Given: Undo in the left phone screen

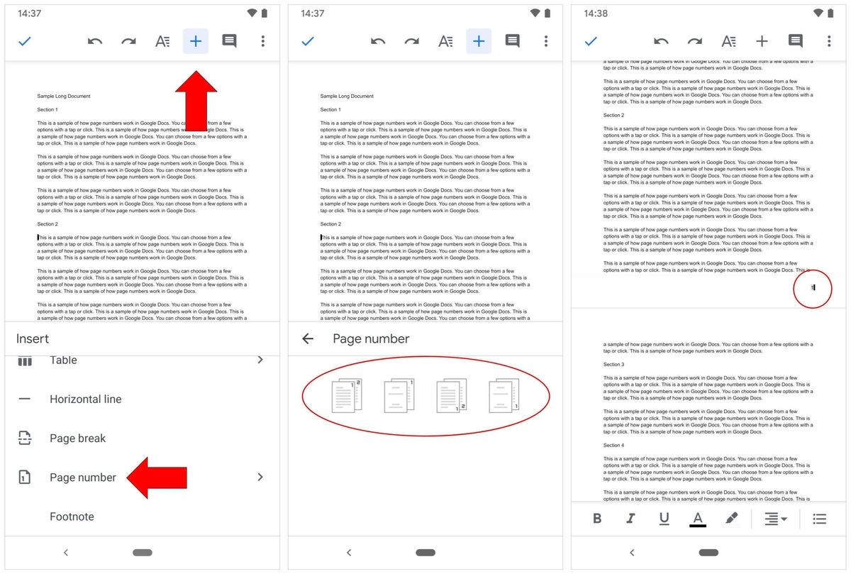Looking at the screenshot, I should point(95,41).
